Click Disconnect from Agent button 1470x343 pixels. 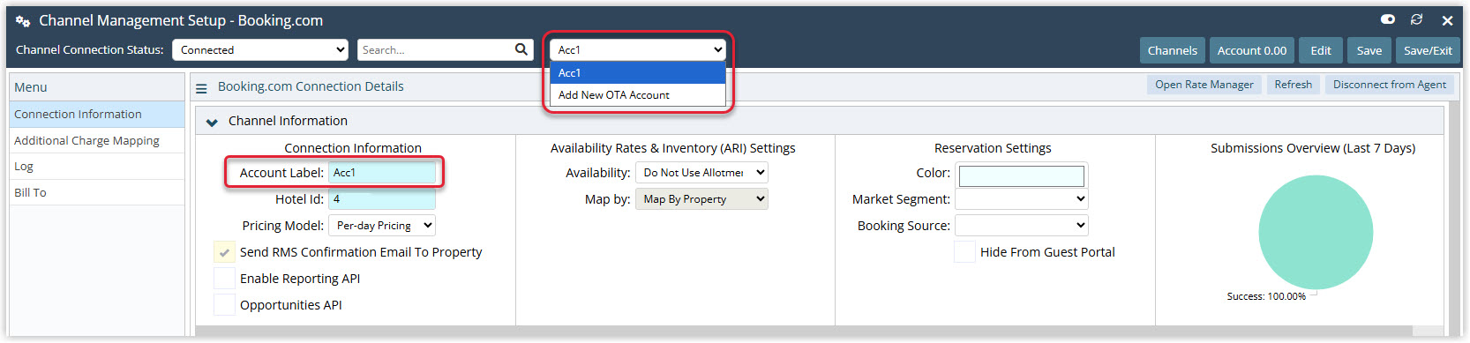tap(1390, 85)
